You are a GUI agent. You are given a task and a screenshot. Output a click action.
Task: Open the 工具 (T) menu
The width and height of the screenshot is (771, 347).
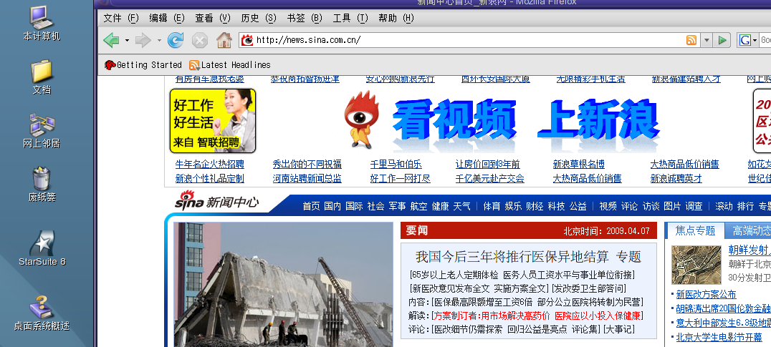click(x=350, y=18)
